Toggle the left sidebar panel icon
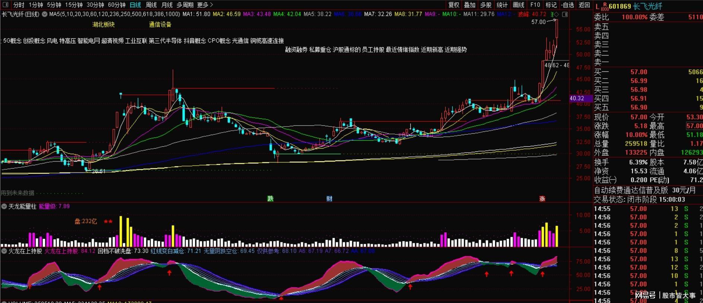The width and height of the screenshot is (703, 303). click(6, 5)
